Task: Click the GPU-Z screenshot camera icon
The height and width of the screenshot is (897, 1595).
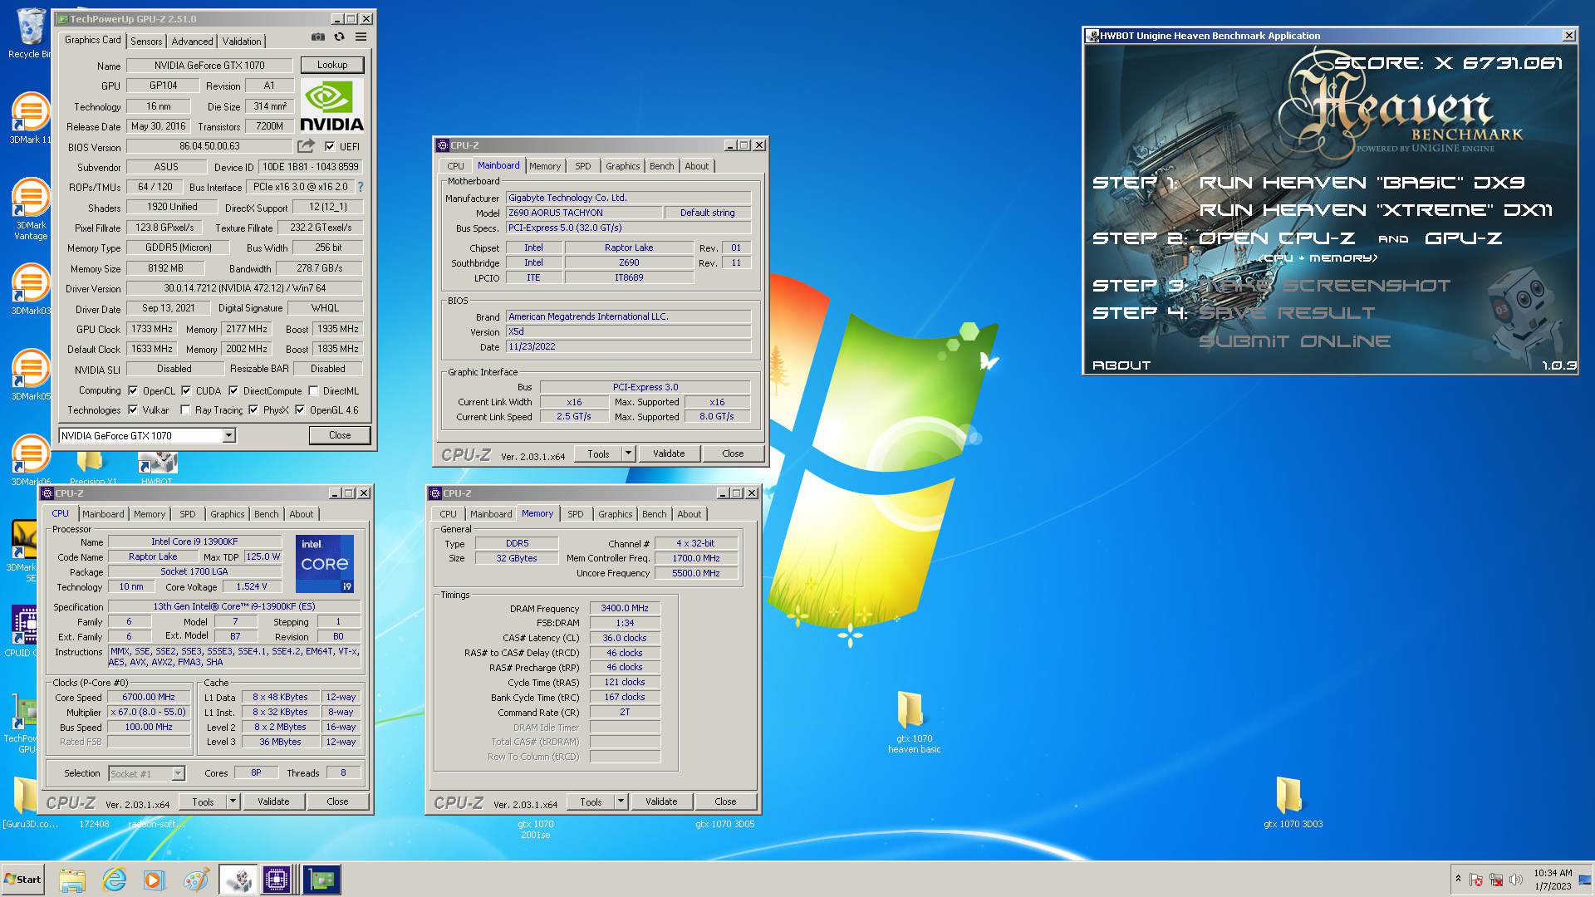Action: 318,37
